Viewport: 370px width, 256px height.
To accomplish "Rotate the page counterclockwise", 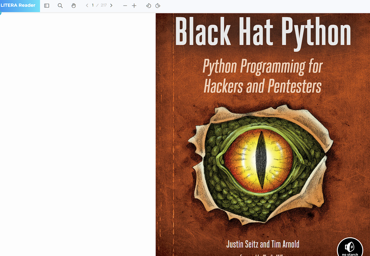I will click(149, 6).
